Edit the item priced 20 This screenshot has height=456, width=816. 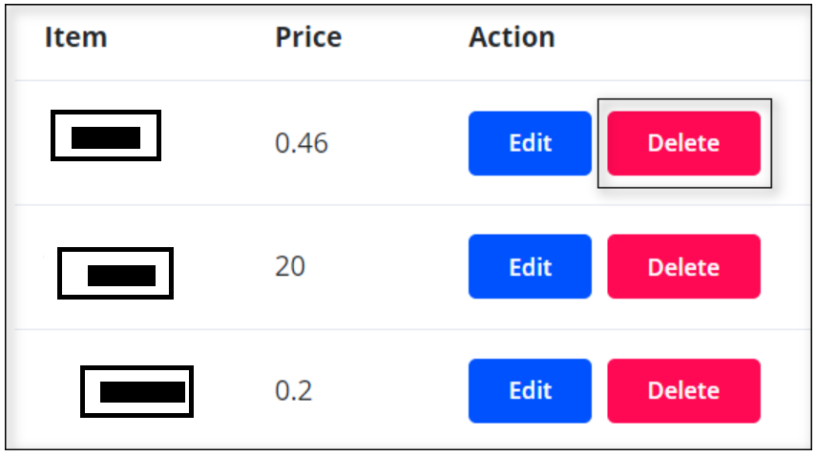530,267
